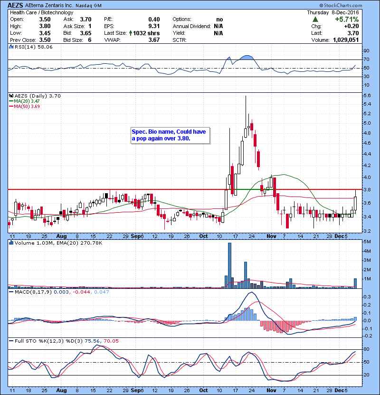Click the 5M label on the volume axis
This screenshot has height=395, width=380.
coord(368,242)
